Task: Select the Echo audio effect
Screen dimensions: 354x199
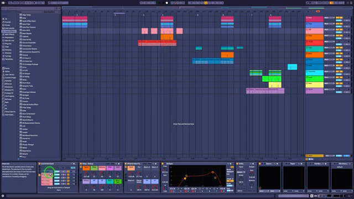Action: pos(24,89)
